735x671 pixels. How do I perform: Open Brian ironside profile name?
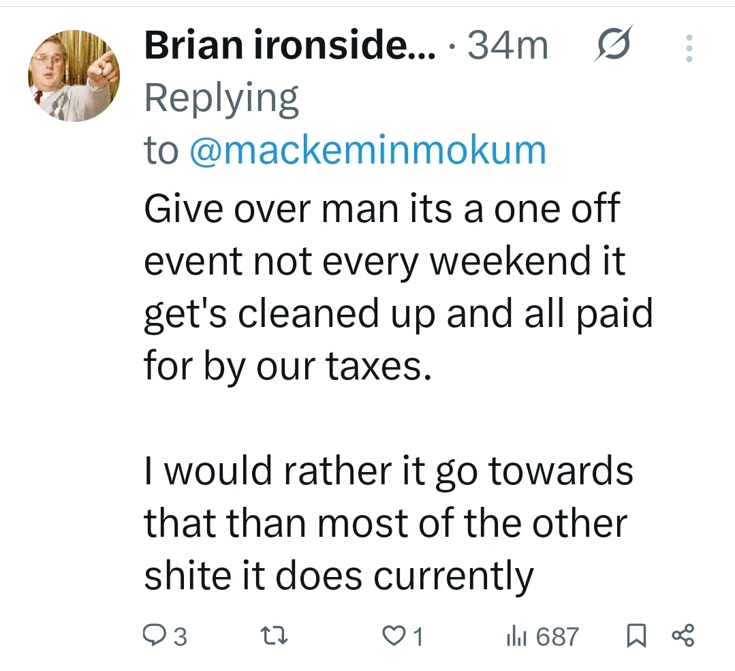[x=290, y=45]
